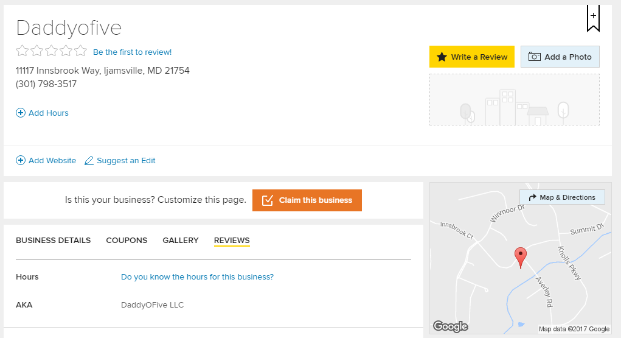Click the bookmark icon to save the listing

point(593,18)
